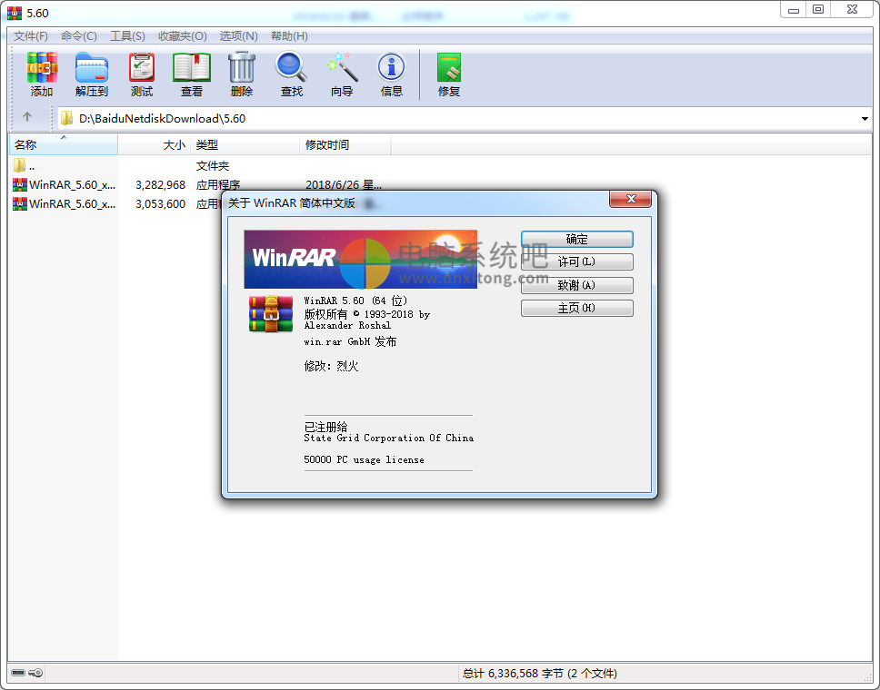Click the Delete (删除) trash icon
The width and height of the screenshot is (880, 690).
click(x=242, y=68)
